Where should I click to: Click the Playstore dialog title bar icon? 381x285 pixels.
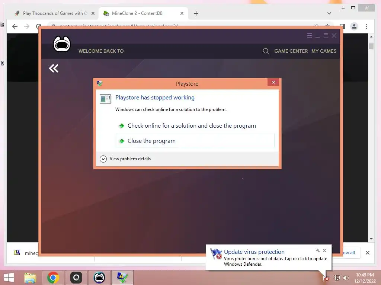(x=100, y=83)
